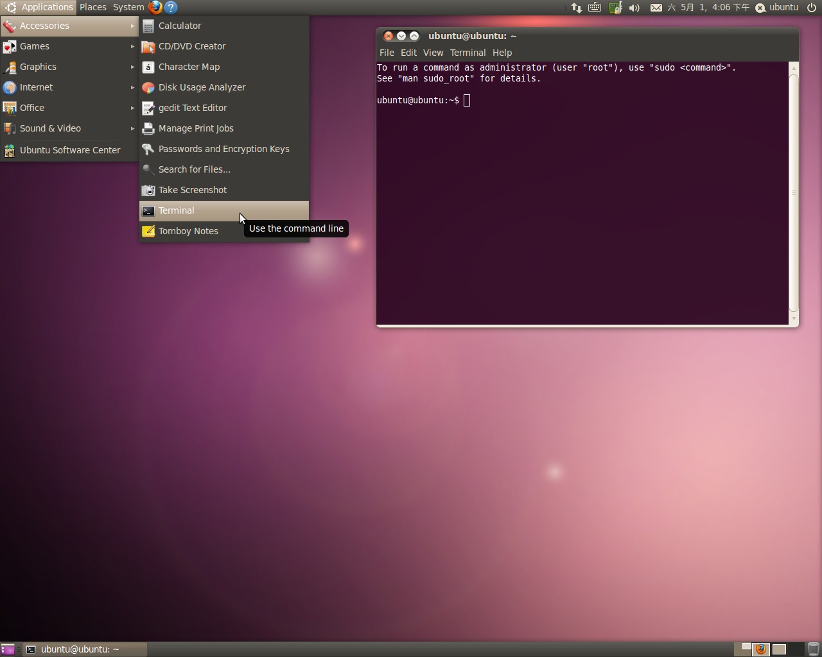Image resolution: width=822 pixels, height=657 pixels.
Task: Launch Tomboy Notes
Action: pyautogui.click(x=223, y=231)
